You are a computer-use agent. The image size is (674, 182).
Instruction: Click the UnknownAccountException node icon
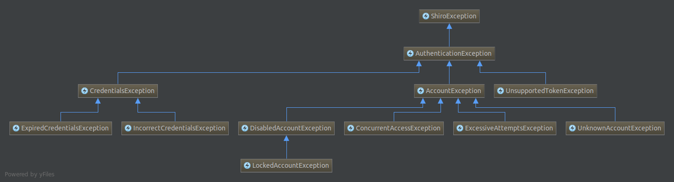572,128
